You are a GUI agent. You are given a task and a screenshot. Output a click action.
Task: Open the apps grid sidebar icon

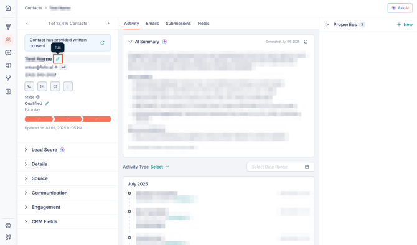8,237
